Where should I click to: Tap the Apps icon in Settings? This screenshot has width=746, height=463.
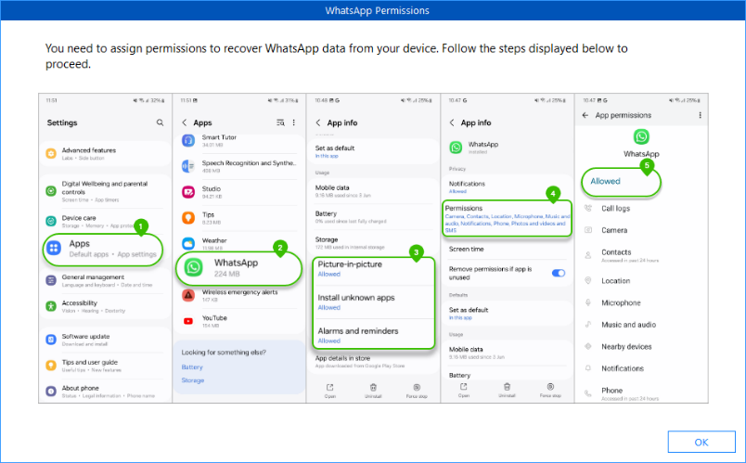coord(54,249)
